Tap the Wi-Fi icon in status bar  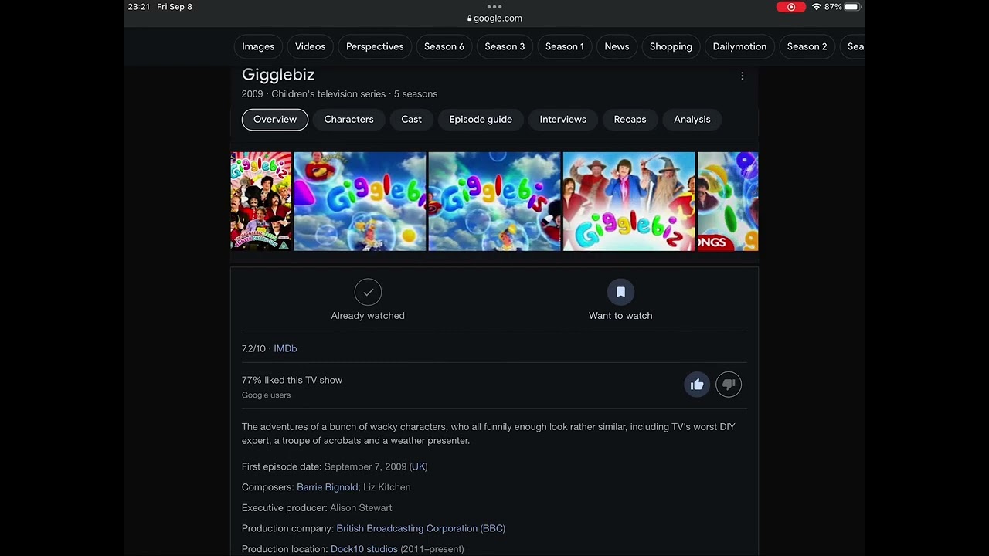(x=816, y=7)
